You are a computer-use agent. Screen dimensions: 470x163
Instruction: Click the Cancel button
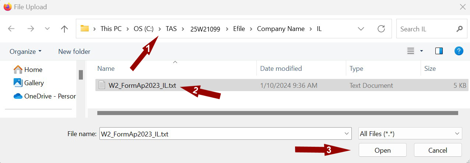438,150
